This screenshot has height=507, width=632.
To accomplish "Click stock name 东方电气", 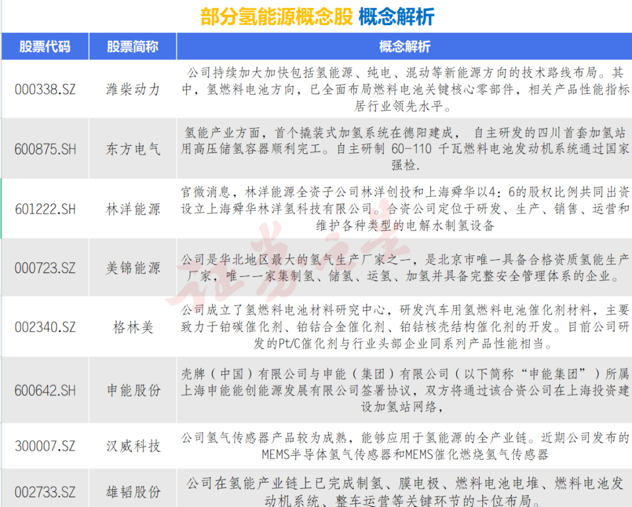I will [133, 149].
